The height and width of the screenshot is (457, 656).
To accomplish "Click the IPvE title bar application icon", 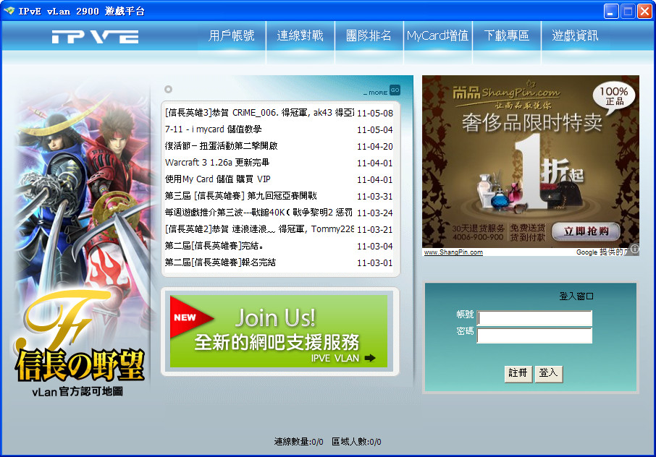I will pyautogui.click(x=9, y=10).
